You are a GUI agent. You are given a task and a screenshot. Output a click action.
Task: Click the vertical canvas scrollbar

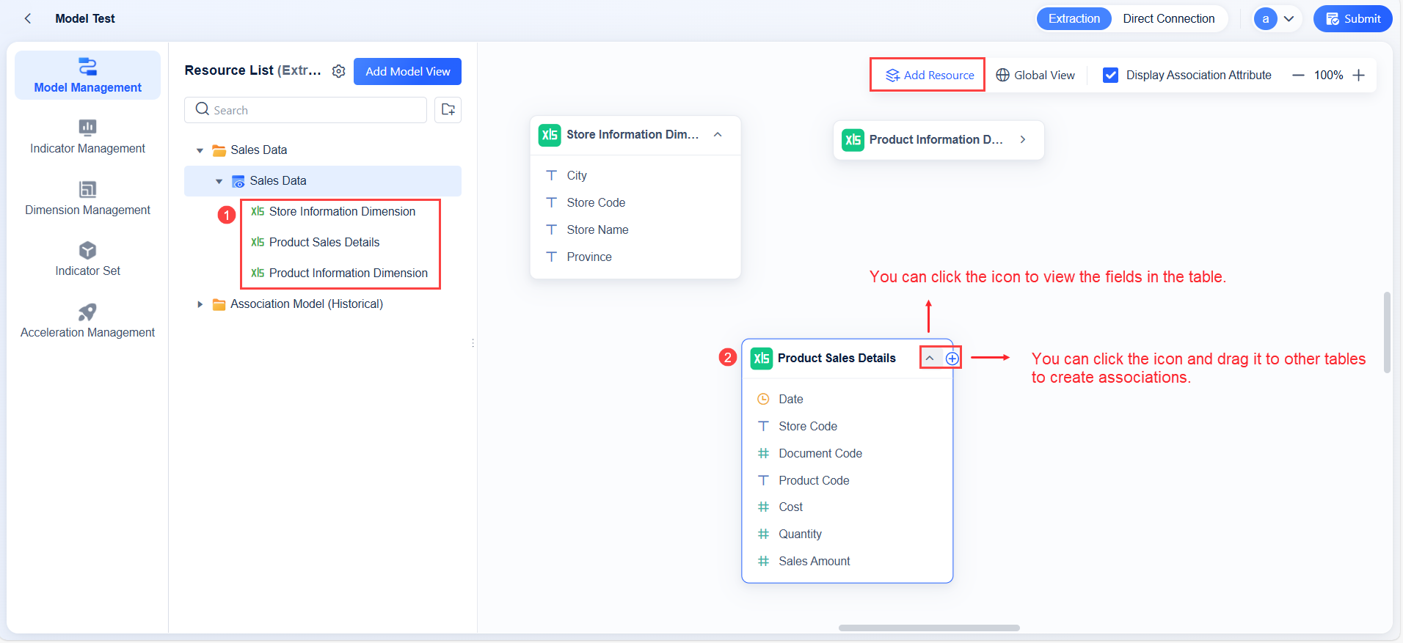point(1387,332)
